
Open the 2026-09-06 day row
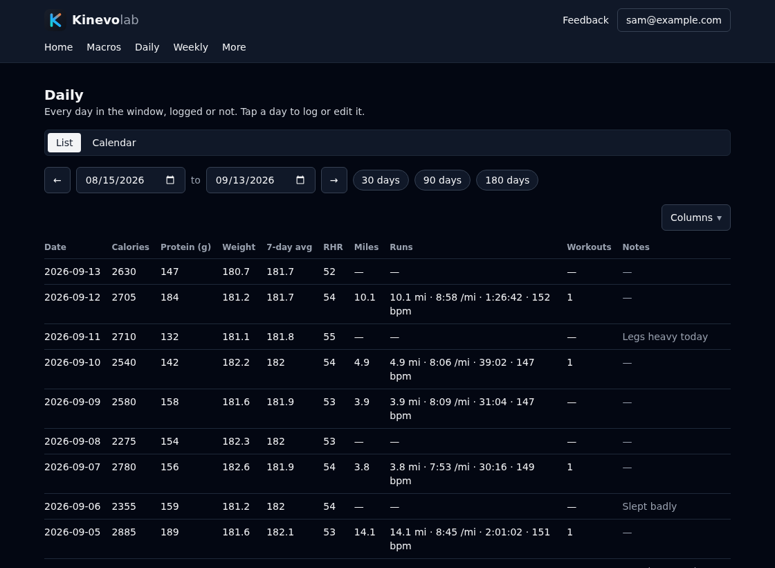pos(387,506)
